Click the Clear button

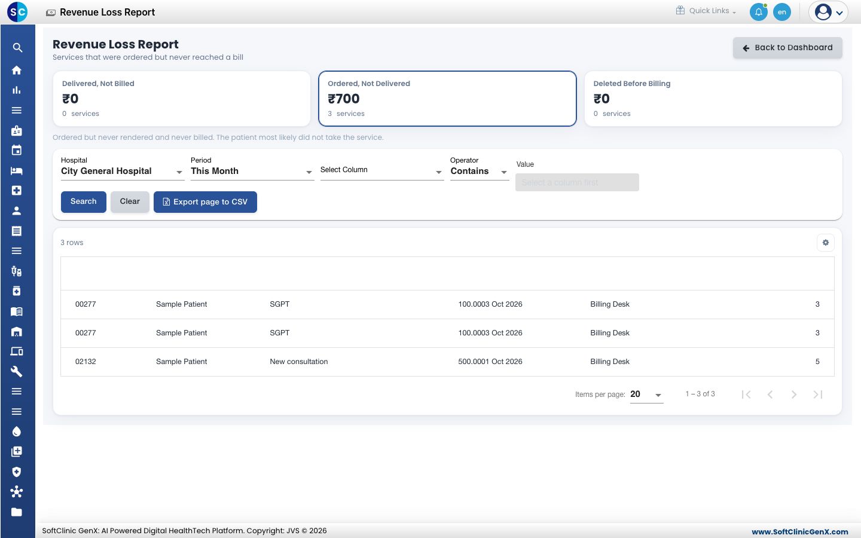coord(130,202)
